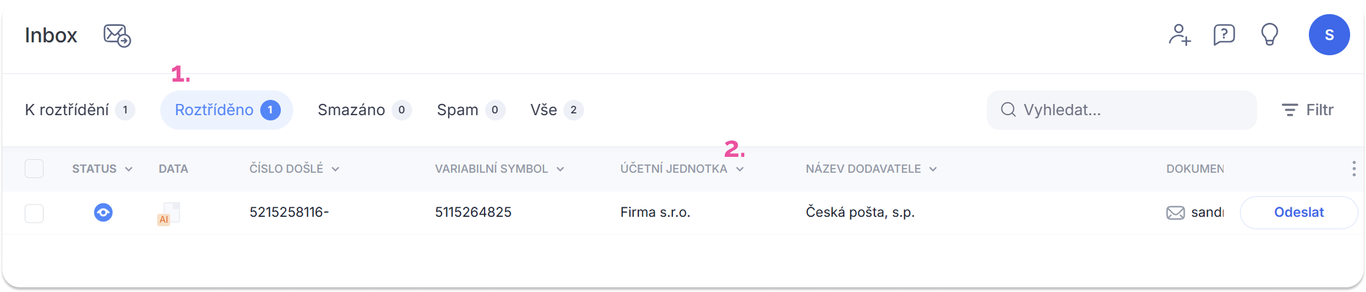Toggle the select-all checkbox in header
Screen dimensions: 1366x292
(34, 169)
